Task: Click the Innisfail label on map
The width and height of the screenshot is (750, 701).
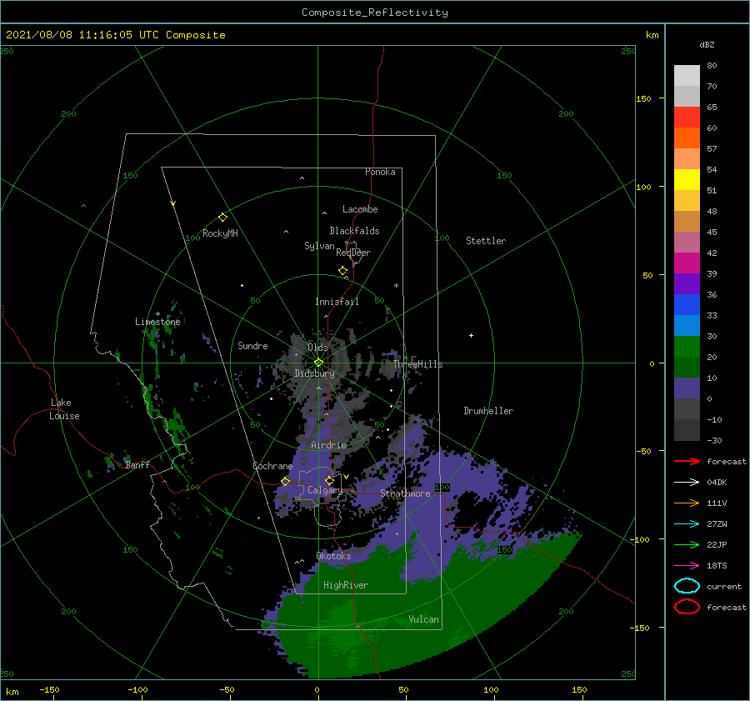Action: point(337,302)
